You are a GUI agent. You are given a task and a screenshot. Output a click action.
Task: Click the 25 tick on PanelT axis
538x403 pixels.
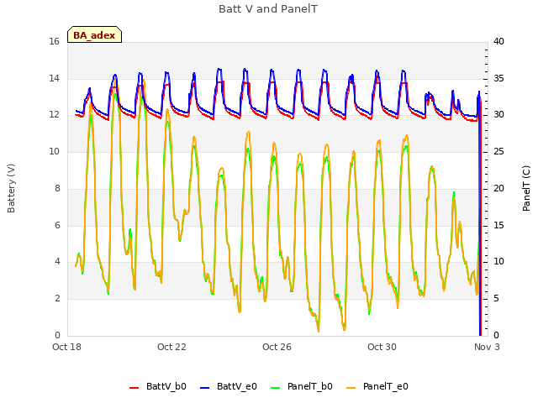click(498, 151)
